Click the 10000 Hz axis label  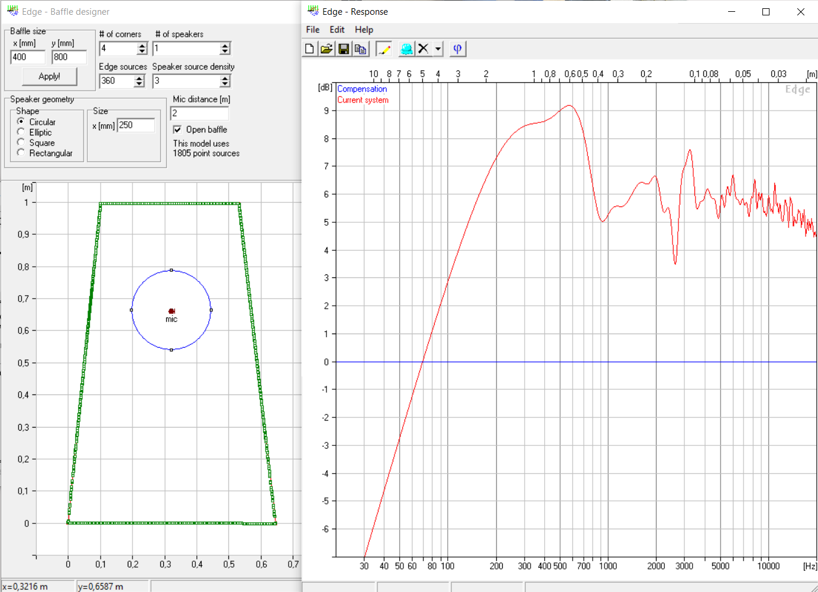768,566
